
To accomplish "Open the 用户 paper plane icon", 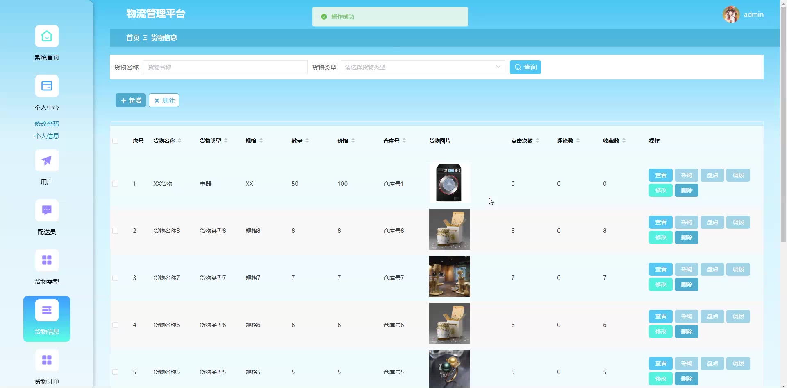I will pos(47,161).
